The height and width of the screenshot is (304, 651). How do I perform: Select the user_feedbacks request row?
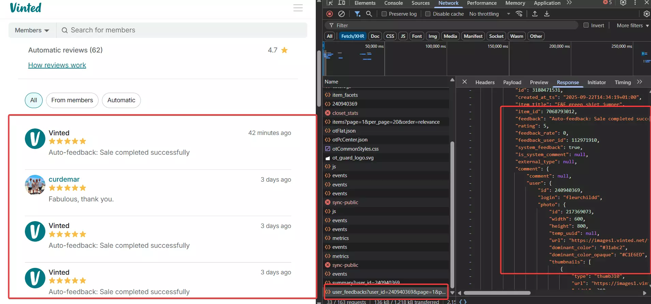(386, 292)
